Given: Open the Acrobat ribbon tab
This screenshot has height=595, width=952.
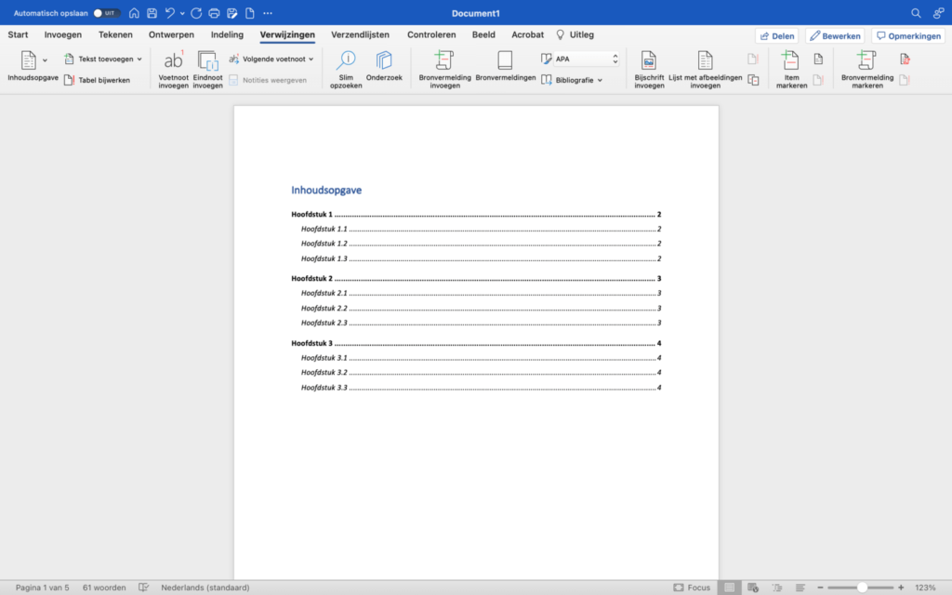Looking at the screenshot, I should (x=527, y=34).
